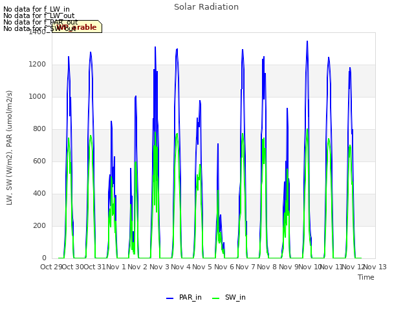Click the 0 y-axis tick label

coord(44,258)
